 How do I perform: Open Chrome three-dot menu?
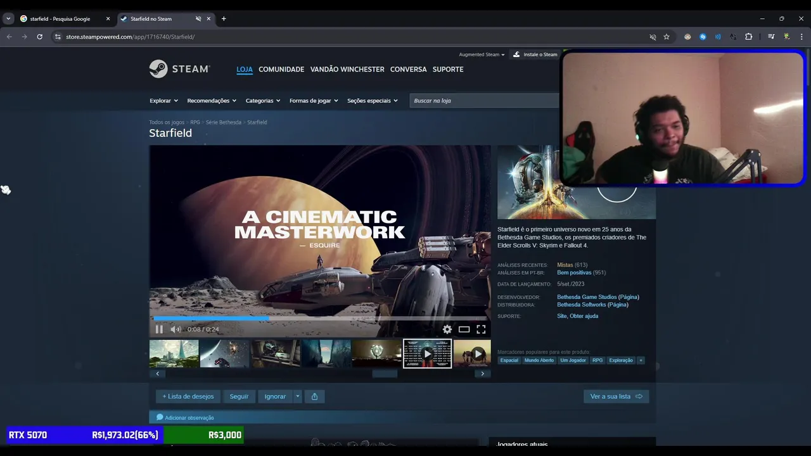point(801,37)
